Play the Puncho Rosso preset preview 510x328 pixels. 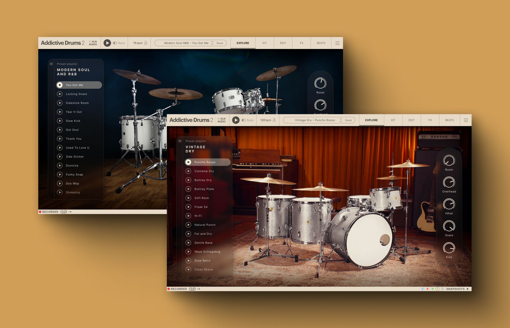(188, 162)
